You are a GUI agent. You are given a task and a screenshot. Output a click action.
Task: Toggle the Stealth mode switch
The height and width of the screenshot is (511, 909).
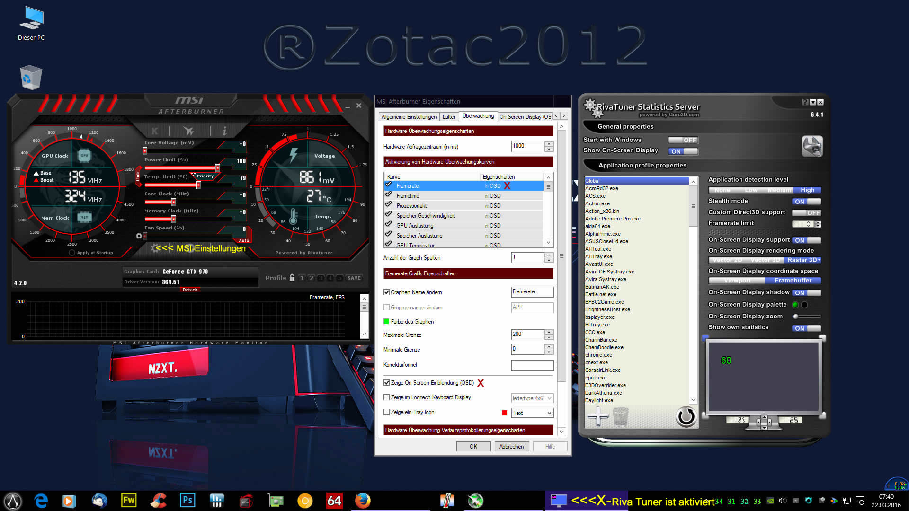pos(806,202)
